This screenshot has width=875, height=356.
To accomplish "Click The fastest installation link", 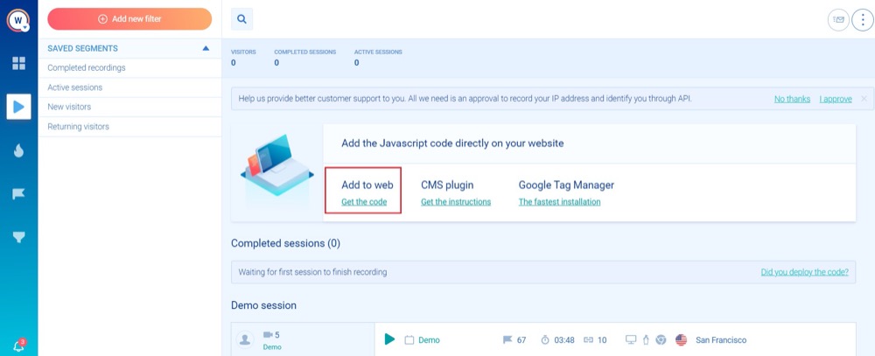I will 559,202.
